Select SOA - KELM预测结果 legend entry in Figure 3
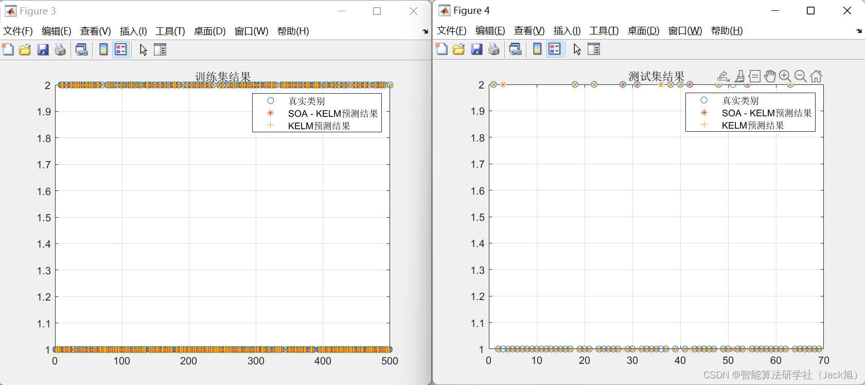The image size is (865, 385). pos(333,113)
